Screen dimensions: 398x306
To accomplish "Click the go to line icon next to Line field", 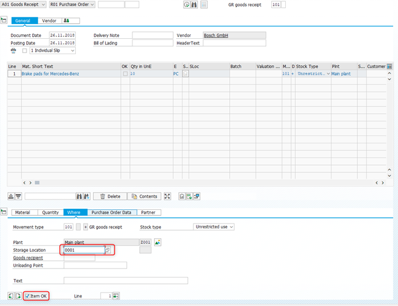I will pos(116,296).
